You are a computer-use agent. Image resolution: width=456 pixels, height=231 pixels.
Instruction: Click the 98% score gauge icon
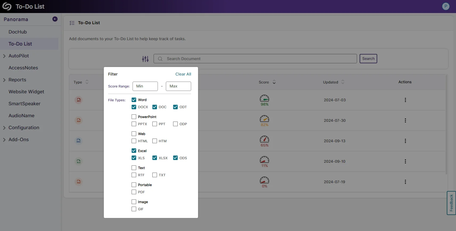[264, 99]
